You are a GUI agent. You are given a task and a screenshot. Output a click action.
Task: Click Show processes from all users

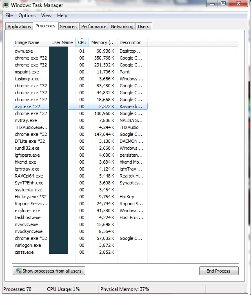[49, 271]
